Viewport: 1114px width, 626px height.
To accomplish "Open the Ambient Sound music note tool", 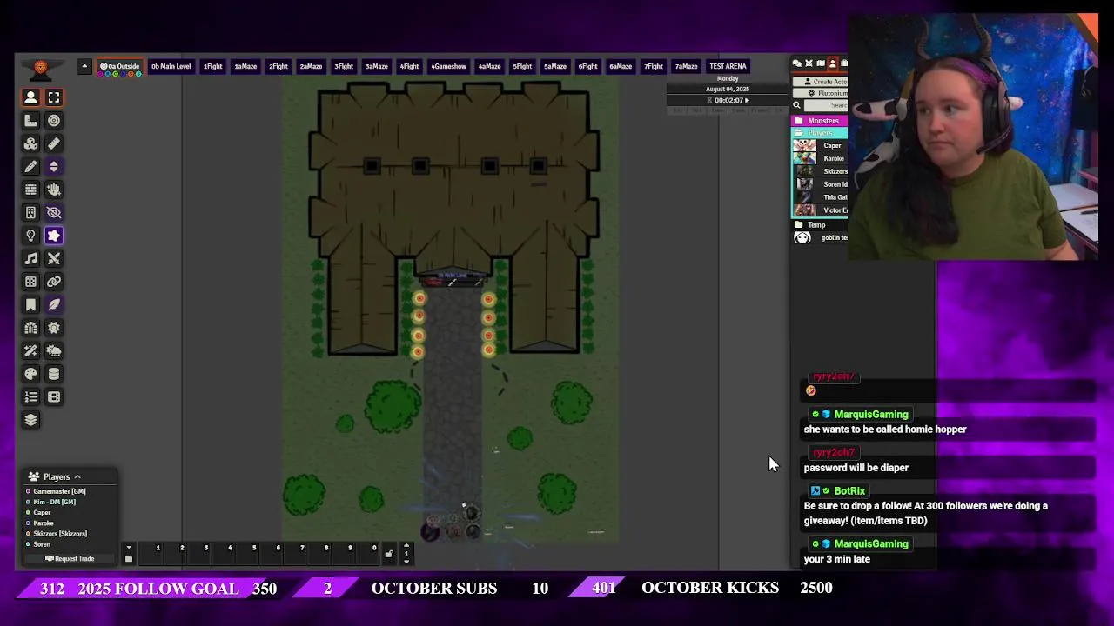I will point(30,259).
